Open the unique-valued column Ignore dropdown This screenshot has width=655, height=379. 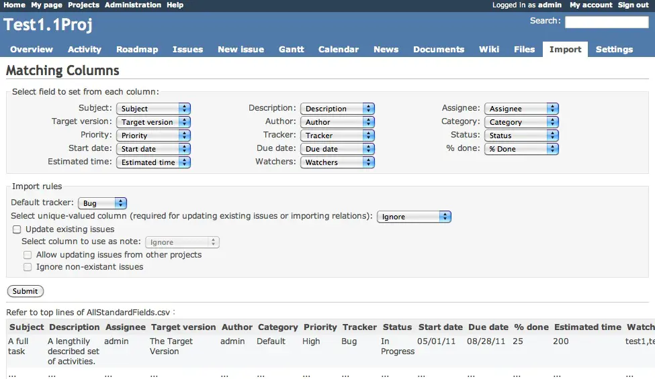pyautogui.click(x=414, y=217)
